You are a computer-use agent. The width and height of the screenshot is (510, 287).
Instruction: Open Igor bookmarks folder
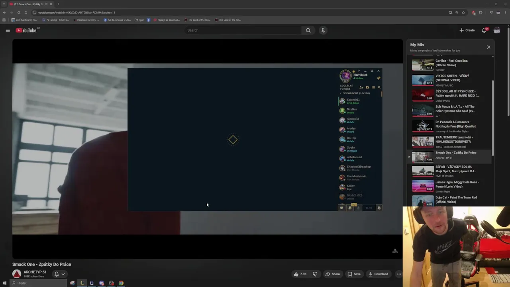click(139, 20)
